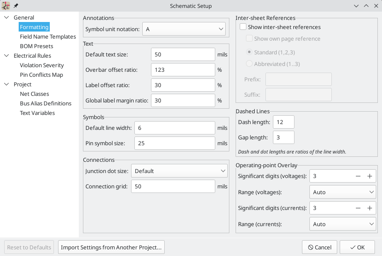Confirm changes with the OK button

click(x=357, y=247)
